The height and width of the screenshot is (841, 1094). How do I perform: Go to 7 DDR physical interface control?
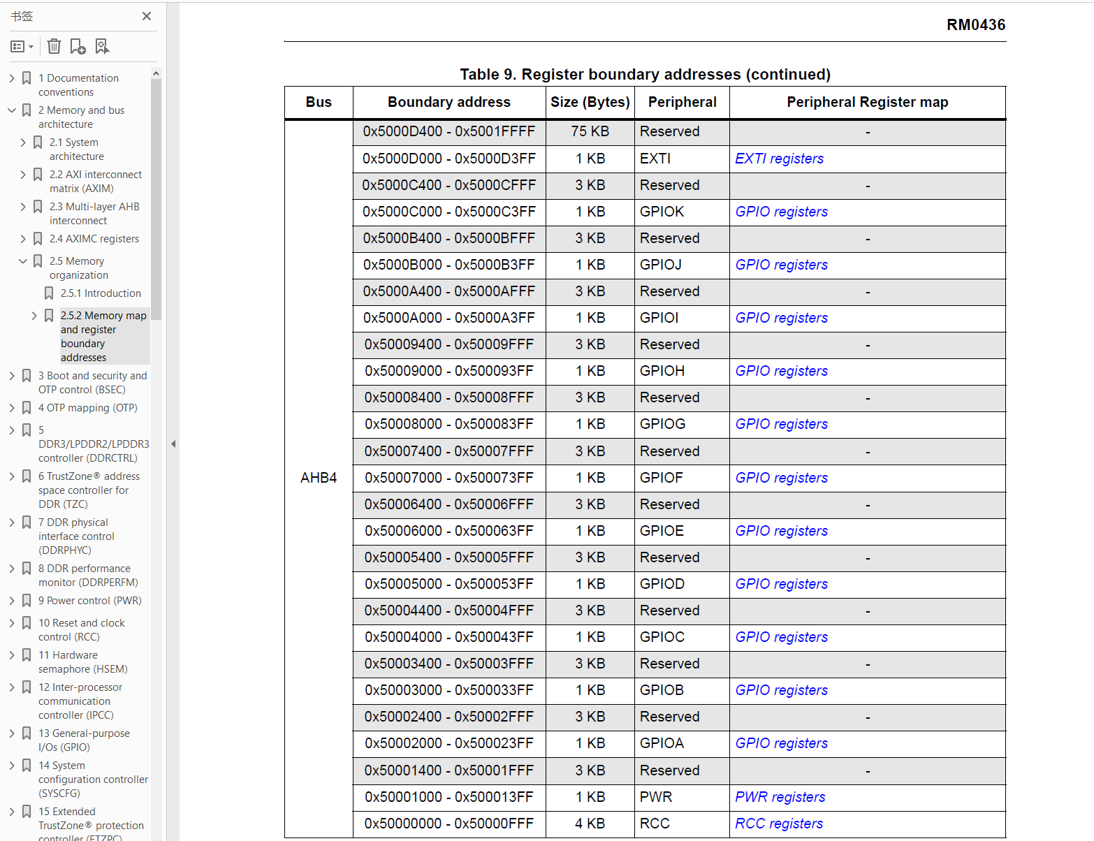point(76,536)
